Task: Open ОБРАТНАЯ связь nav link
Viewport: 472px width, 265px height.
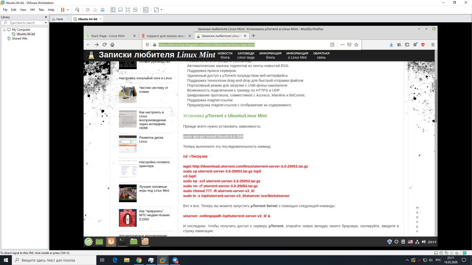Action: [x=321, y=55]
